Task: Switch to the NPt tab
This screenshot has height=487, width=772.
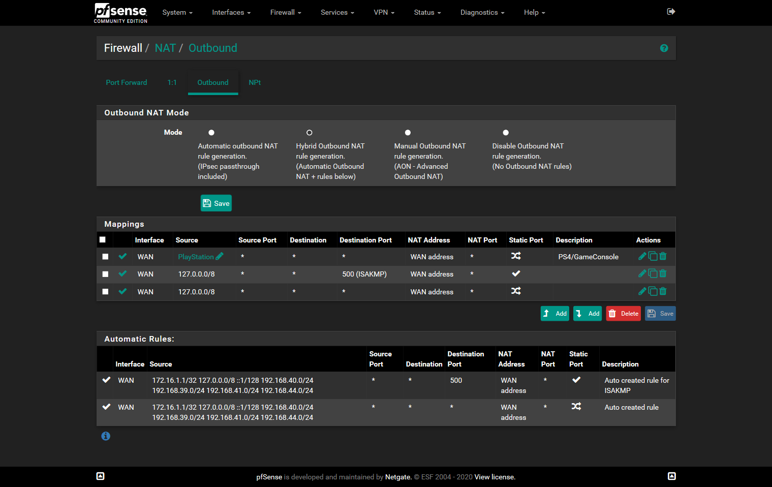Action: pos(255,82)
